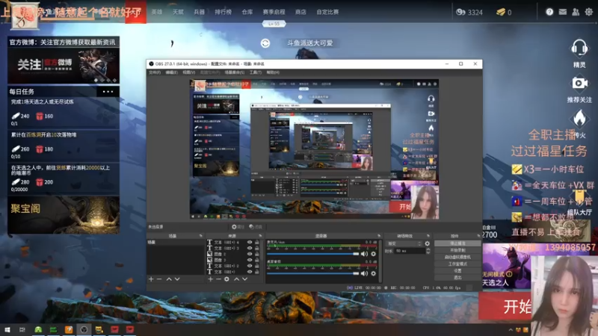Image resolution: width=598 pixels, height=336 pixels.
Task: Open the Windows Start menu
Action: (7, 329)
